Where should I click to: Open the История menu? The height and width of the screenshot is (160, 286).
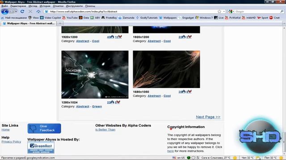(45, 6)
